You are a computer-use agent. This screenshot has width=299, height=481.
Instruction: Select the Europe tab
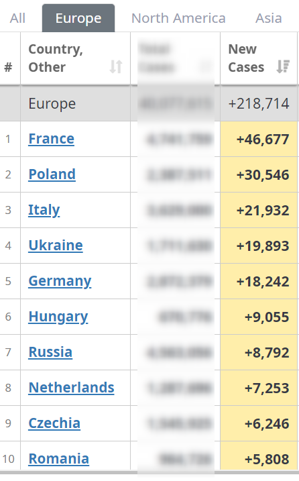click(78, 18)
